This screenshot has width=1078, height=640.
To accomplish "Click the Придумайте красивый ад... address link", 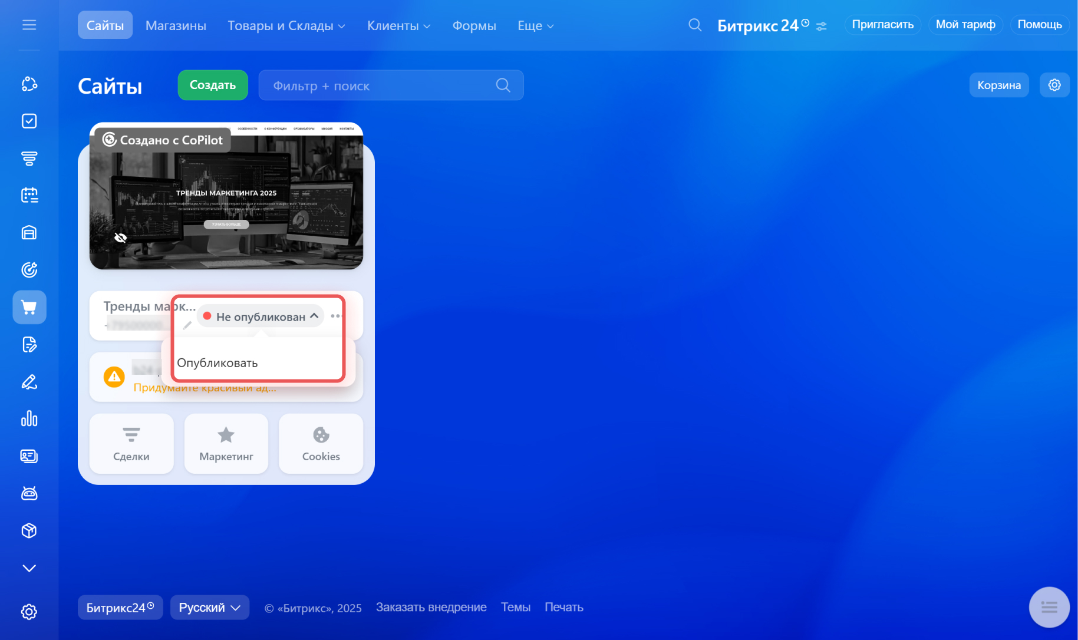I will click(205, 388).
